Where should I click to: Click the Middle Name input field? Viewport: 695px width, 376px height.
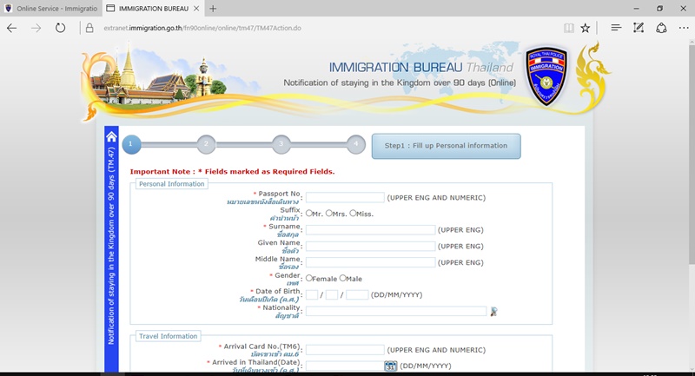370,262
